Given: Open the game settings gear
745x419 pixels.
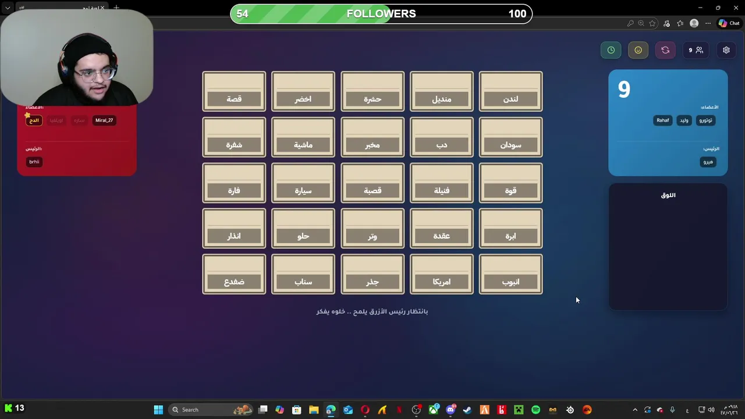Looking at the screenshot, I should (x=726, y=50).
